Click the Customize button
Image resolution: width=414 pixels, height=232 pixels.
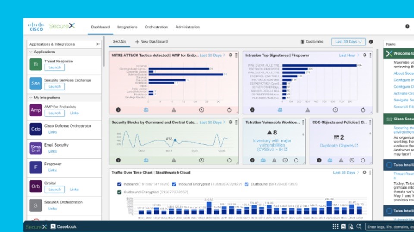click(x=312, y=42)
